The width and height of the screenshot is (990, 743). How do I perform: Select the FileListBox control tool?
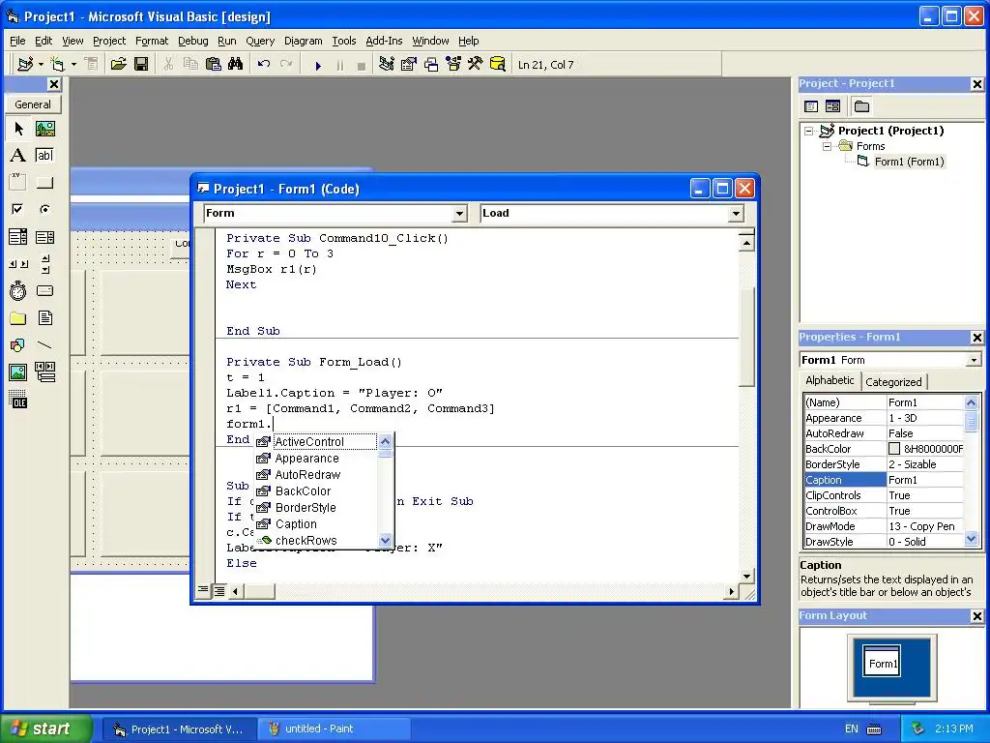coord(44,317)
